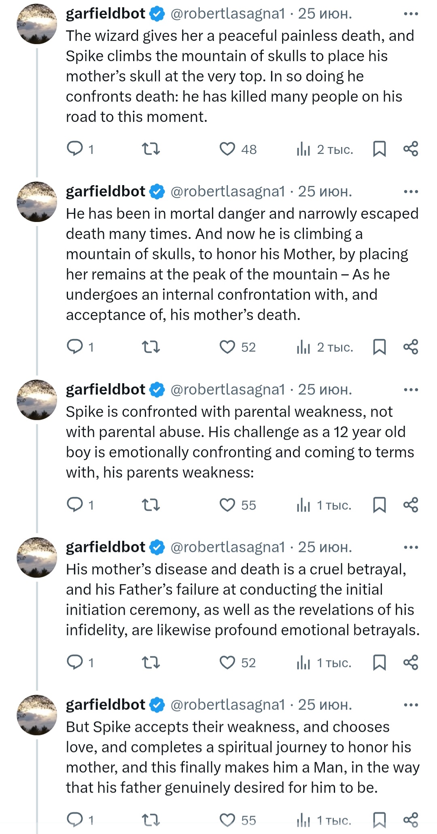Screen dimensions: 437x834
Task: Open more options on the first tweet
Action: click(411, 14)
